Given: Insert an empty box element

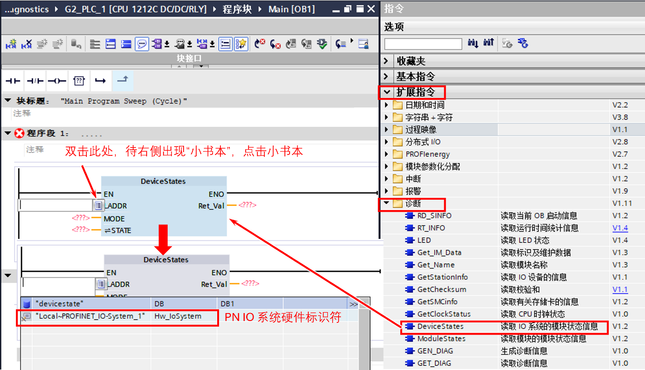Looking at the screenshot, I should coord(78,81).
